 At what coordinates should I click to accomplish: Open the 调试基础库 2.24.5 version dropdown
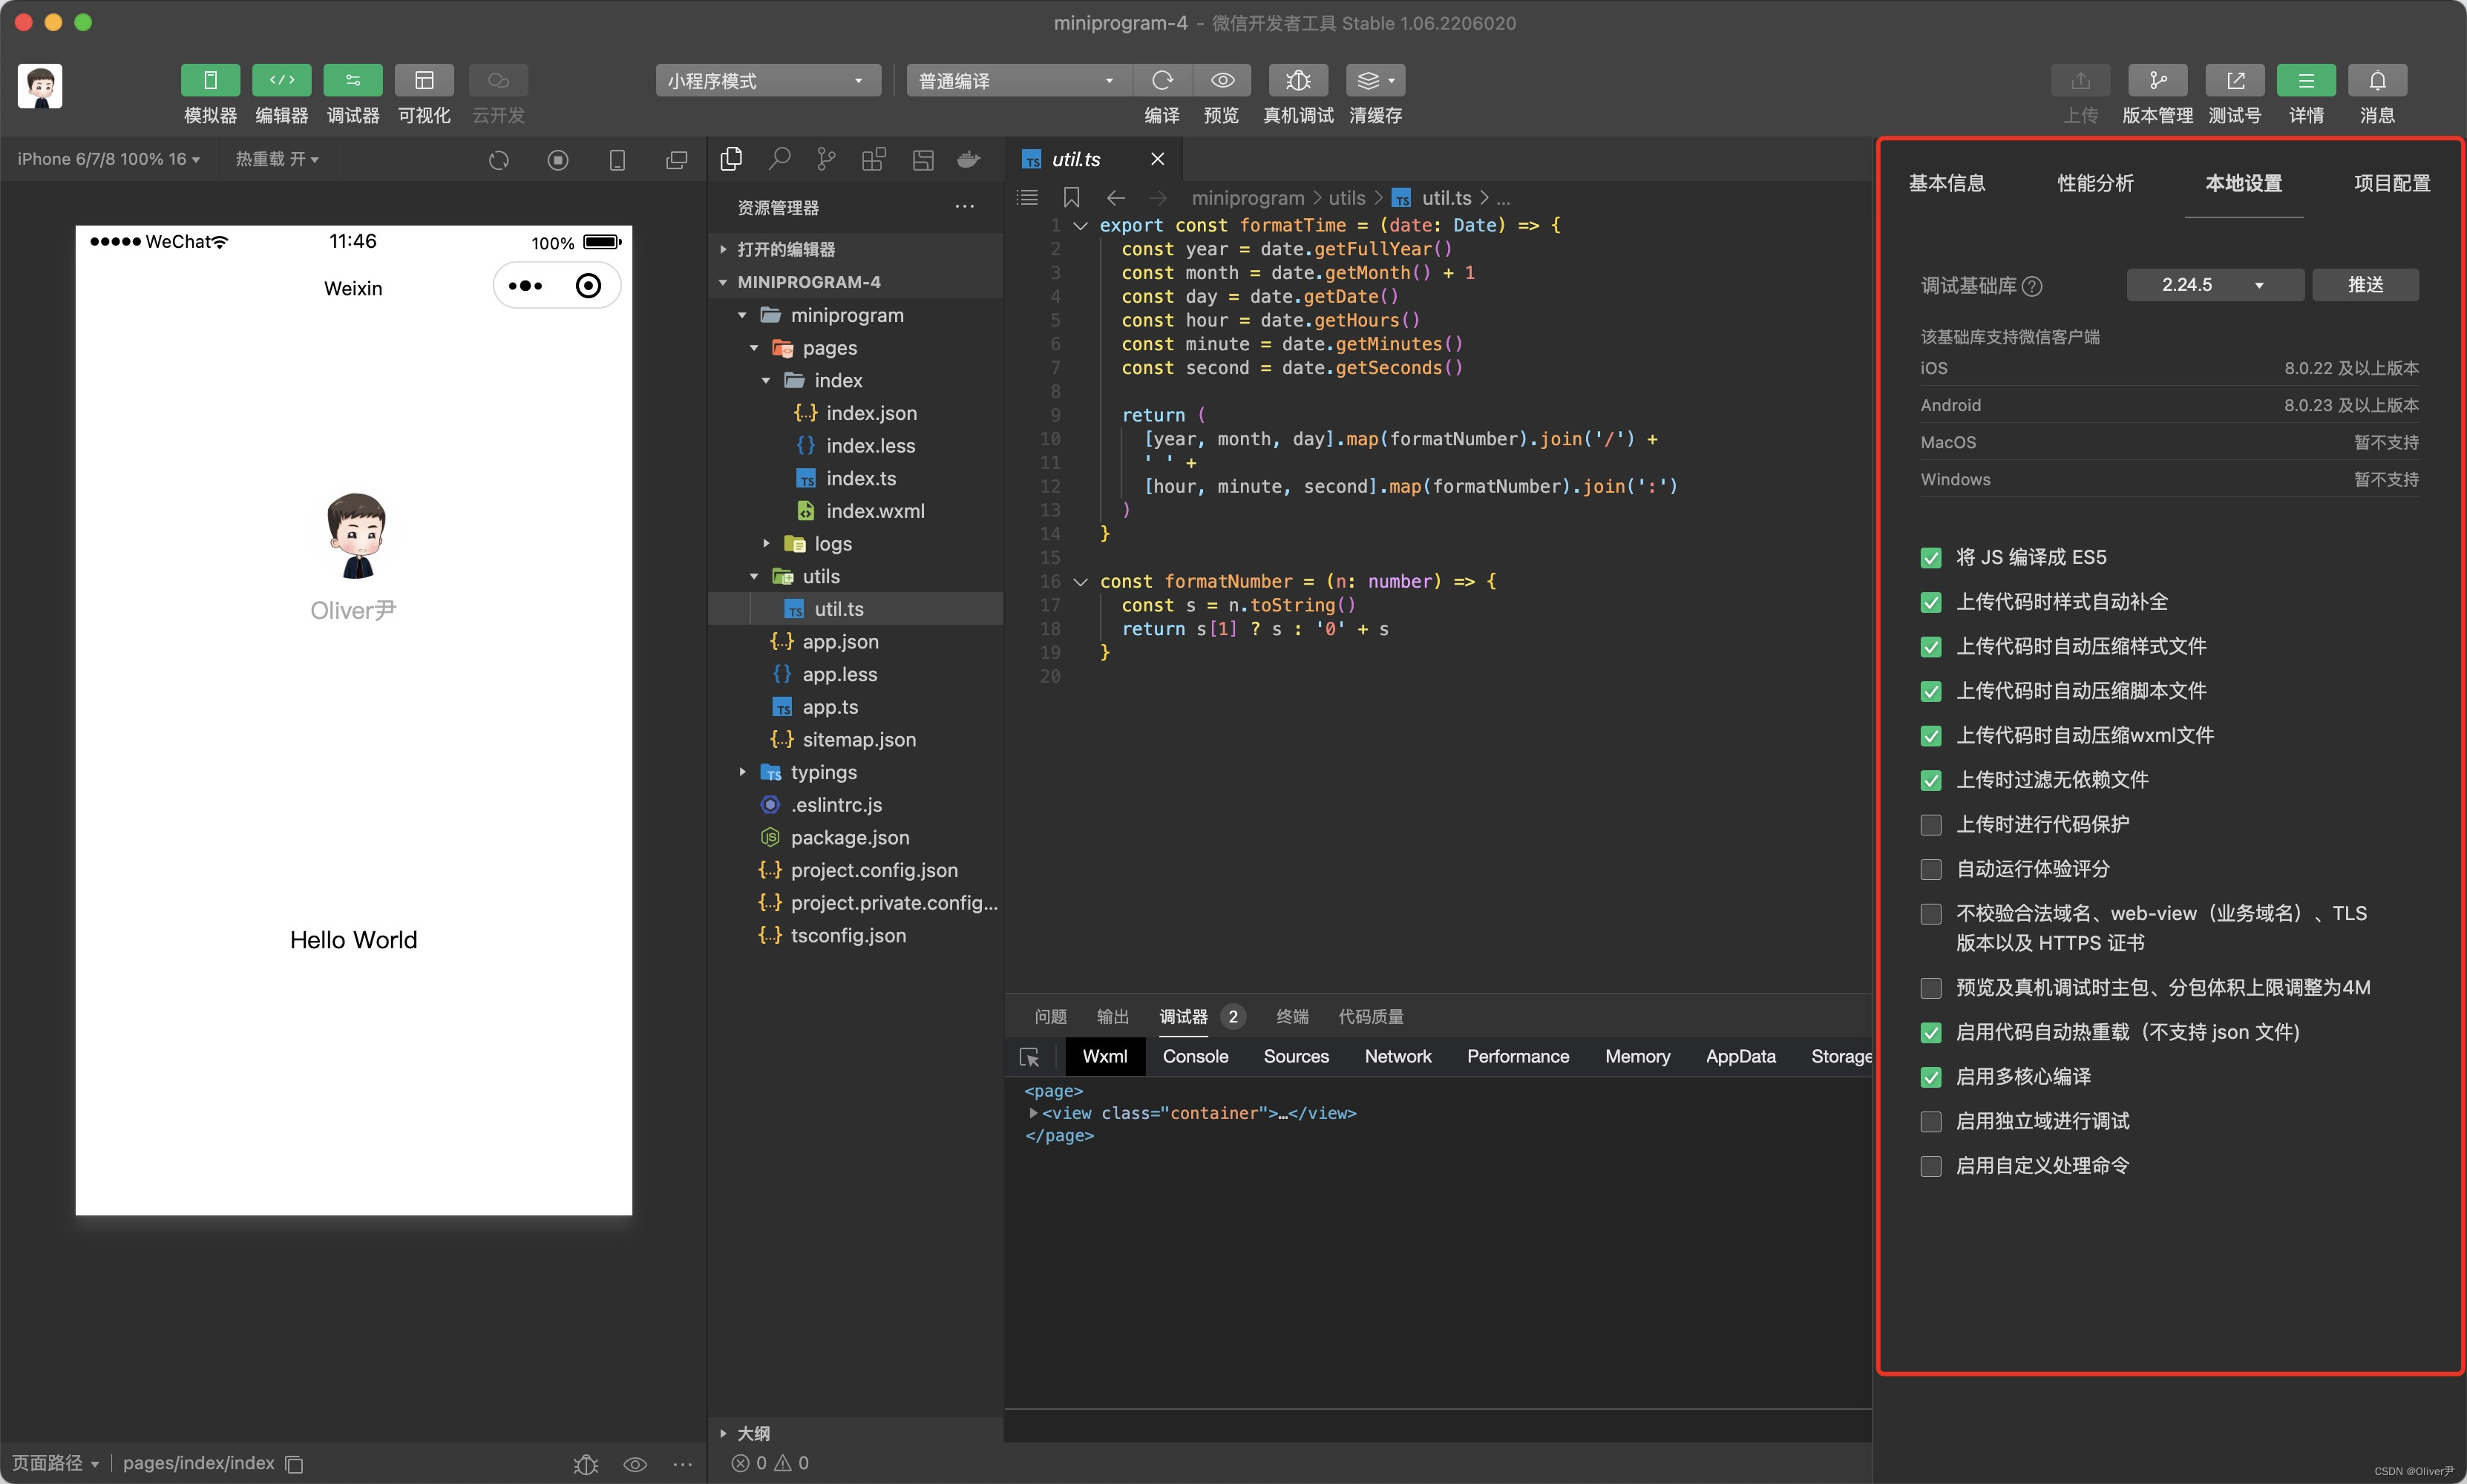[x=2214, y=285]
